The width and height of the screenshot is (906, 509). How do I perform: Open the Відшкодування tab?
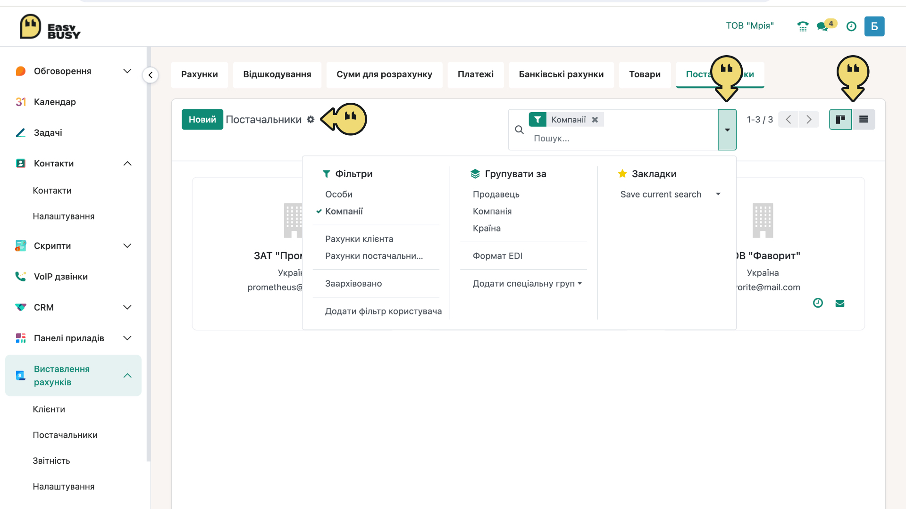click(x=277, y=74)
